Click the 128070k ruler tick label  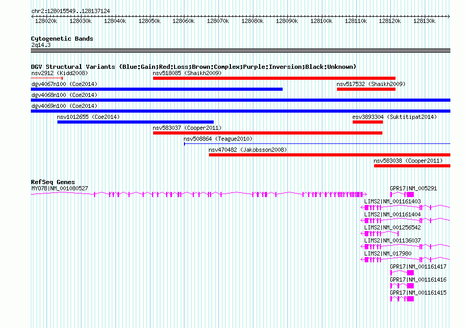218,21
